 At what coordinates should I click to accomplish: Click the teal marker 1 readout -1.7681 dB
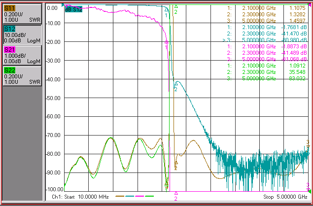(x=294, y=27)
